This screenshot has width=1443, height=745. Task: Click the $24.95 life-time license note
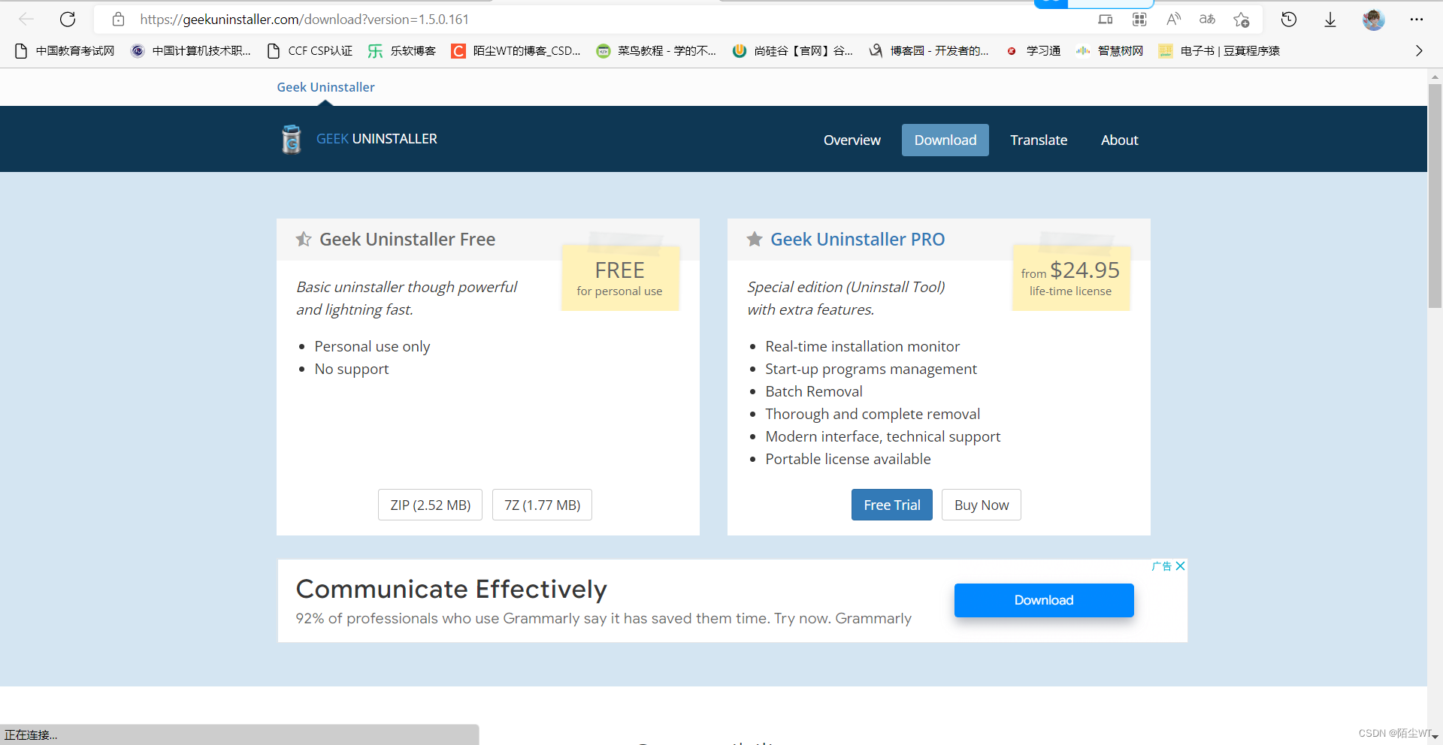[x=1071, y=279]
